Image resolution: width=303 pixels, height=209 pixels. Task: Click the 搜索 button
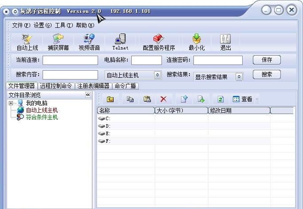click(x=267, y=74)
